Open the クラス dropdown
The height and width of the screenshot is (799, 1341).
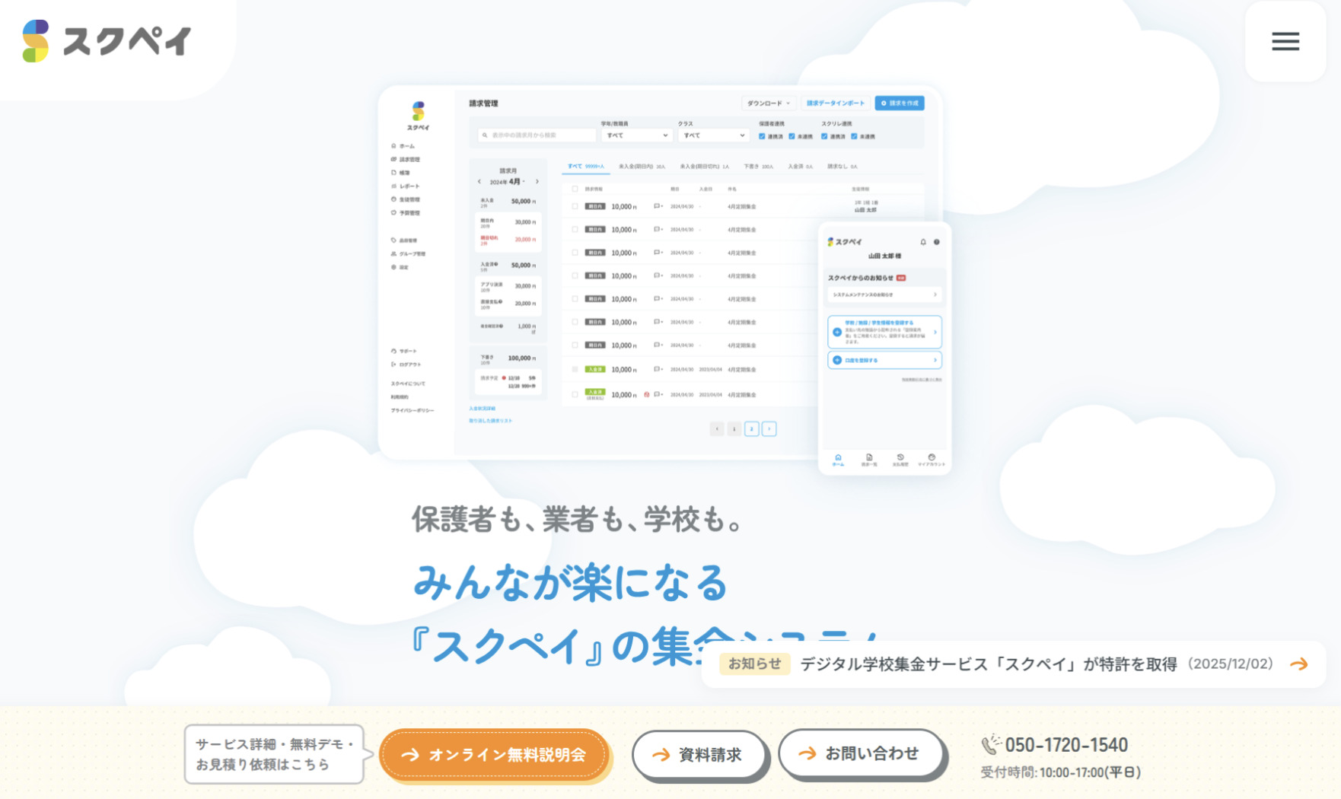tap(713, 135)
